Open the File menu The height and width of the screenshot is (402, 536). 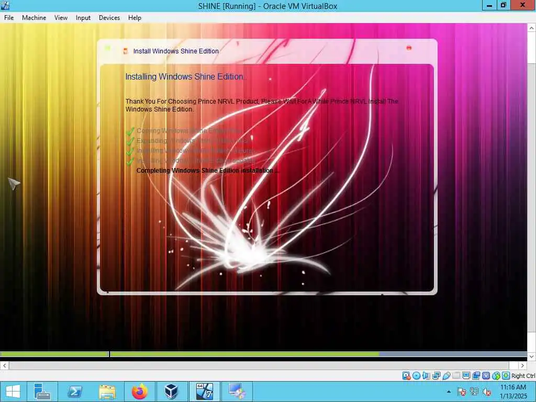click(x=9, y=18)
